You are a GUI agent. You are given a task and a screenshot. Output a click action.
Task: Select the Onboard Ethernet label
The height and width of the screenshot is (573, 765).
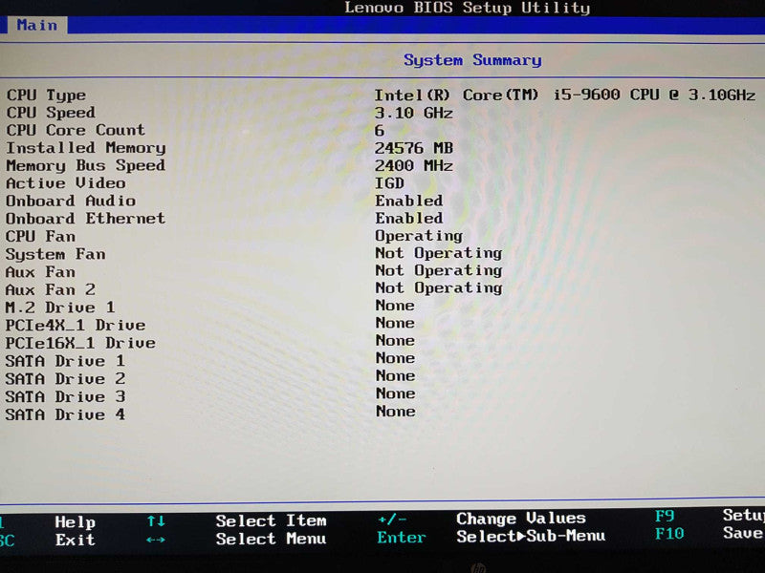click(85, 219)
